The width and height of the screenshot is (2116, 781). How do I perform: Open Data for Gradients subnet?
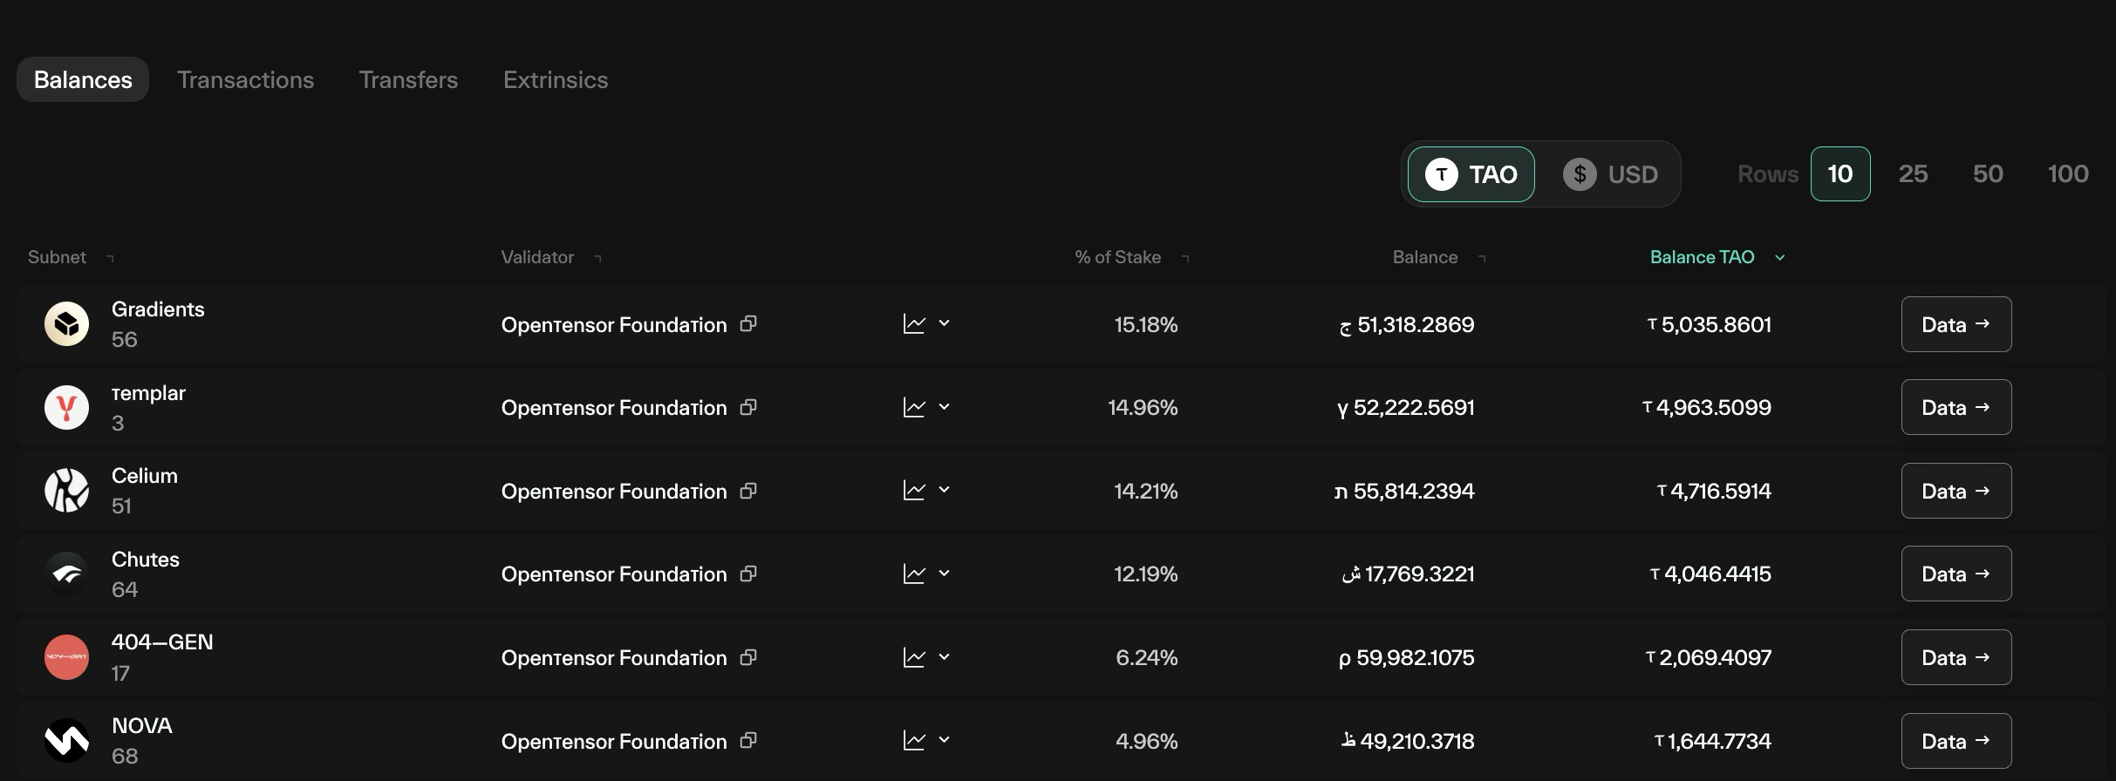click(1956, 324)
